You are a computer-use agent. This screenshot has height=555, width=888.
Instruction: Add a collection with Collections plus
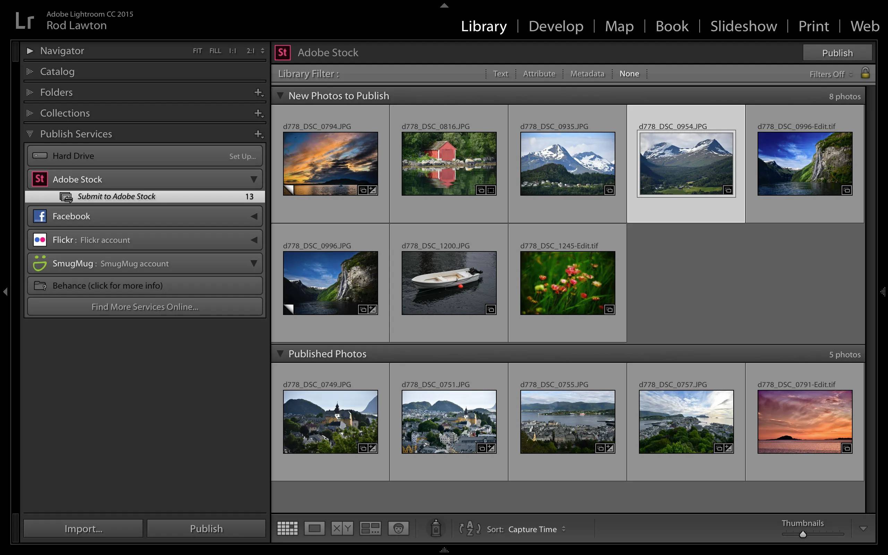pos(259,113)
